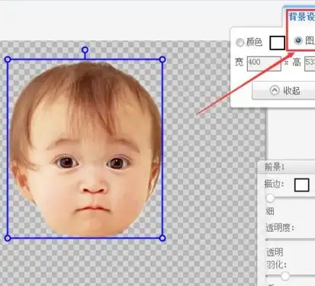Image resolution: width=315 pixels, height=286 pixels.
Task: Click the 透明 label text
Action: pyautogui.click(x=275, y=252)
